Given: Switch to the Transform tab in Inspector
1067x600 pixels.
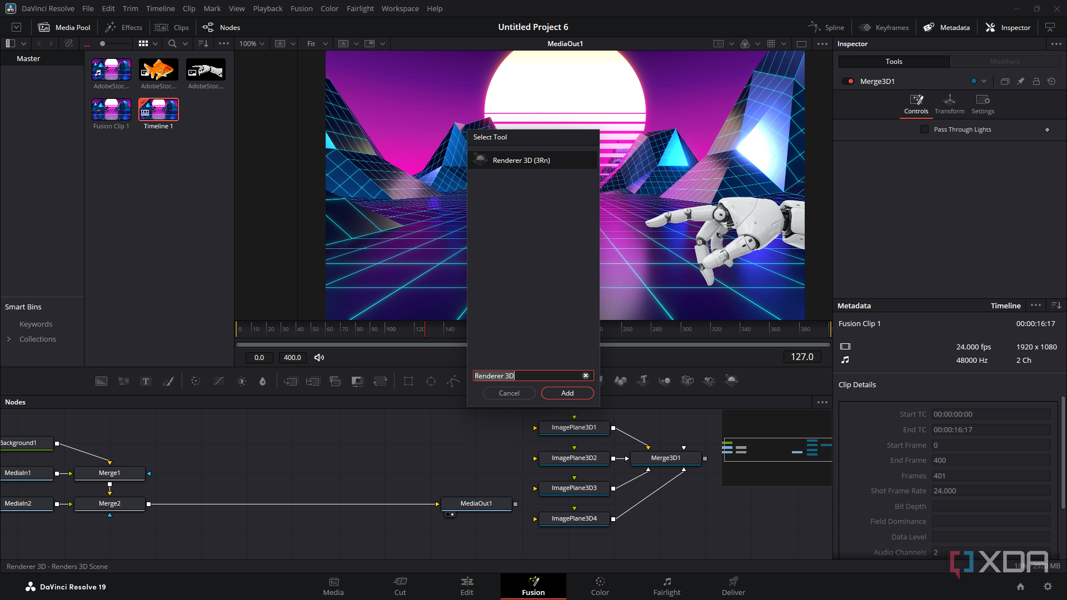Looking at the screenshot, I should [x=949, y=104].
